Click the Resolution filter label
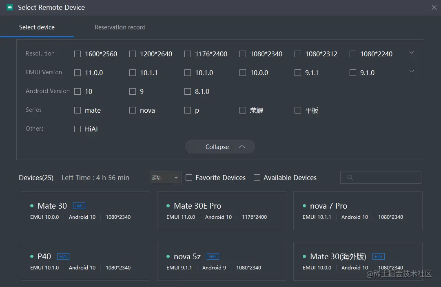The image size is (441, 287). pyautogui.click(x=40, y=53)
